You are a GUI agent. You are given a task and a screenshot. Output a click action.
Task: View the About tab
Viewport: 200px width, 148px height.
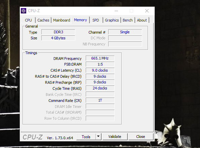click(142, 20)
